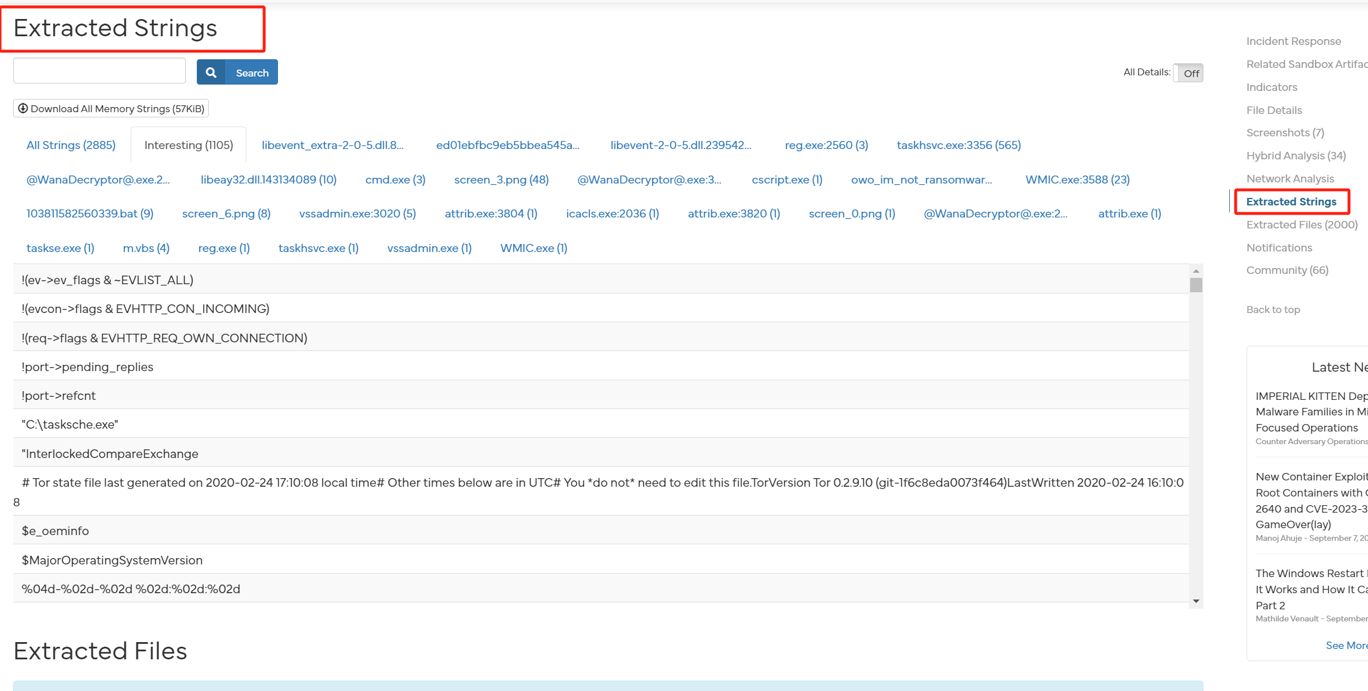Click the Search button label
1368x691 pixels.
tap(252, 72)
